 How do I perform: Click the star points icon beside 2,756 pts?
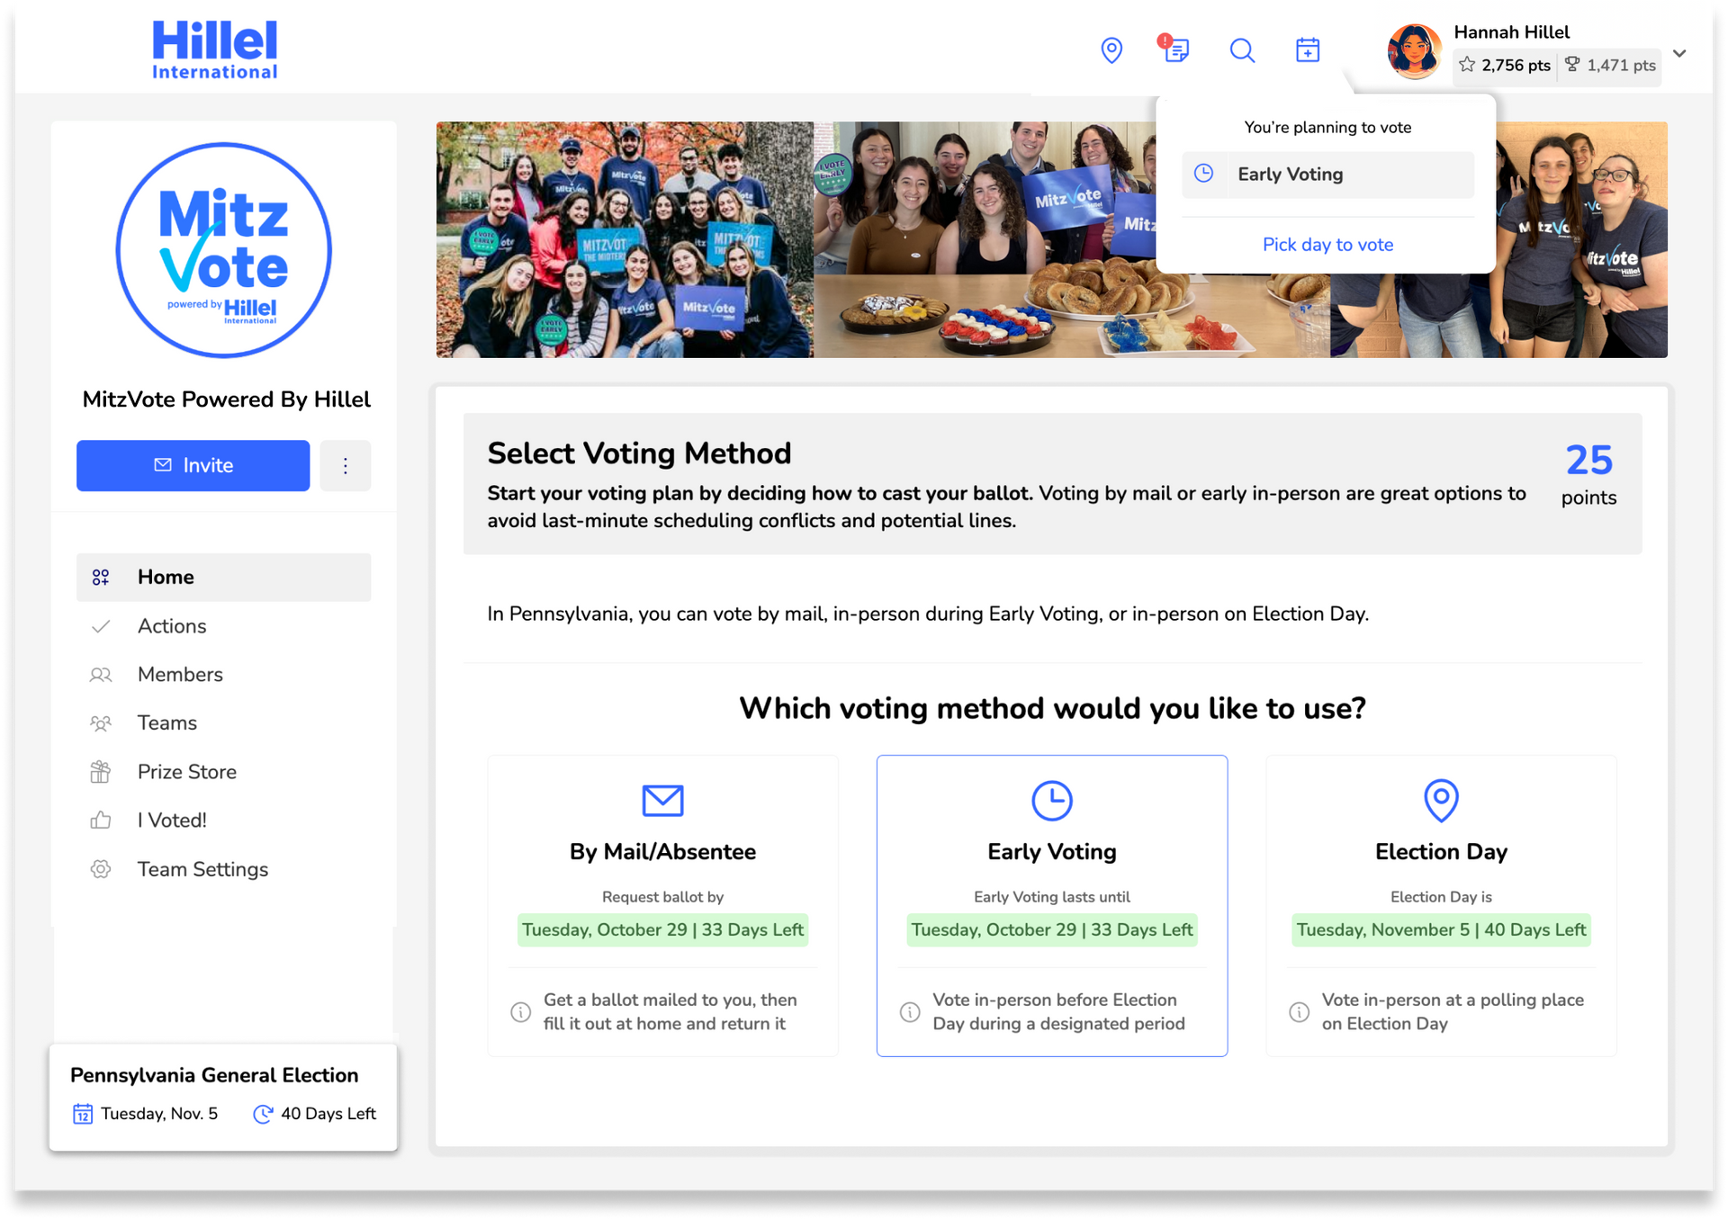click(x=1467, y=65)
